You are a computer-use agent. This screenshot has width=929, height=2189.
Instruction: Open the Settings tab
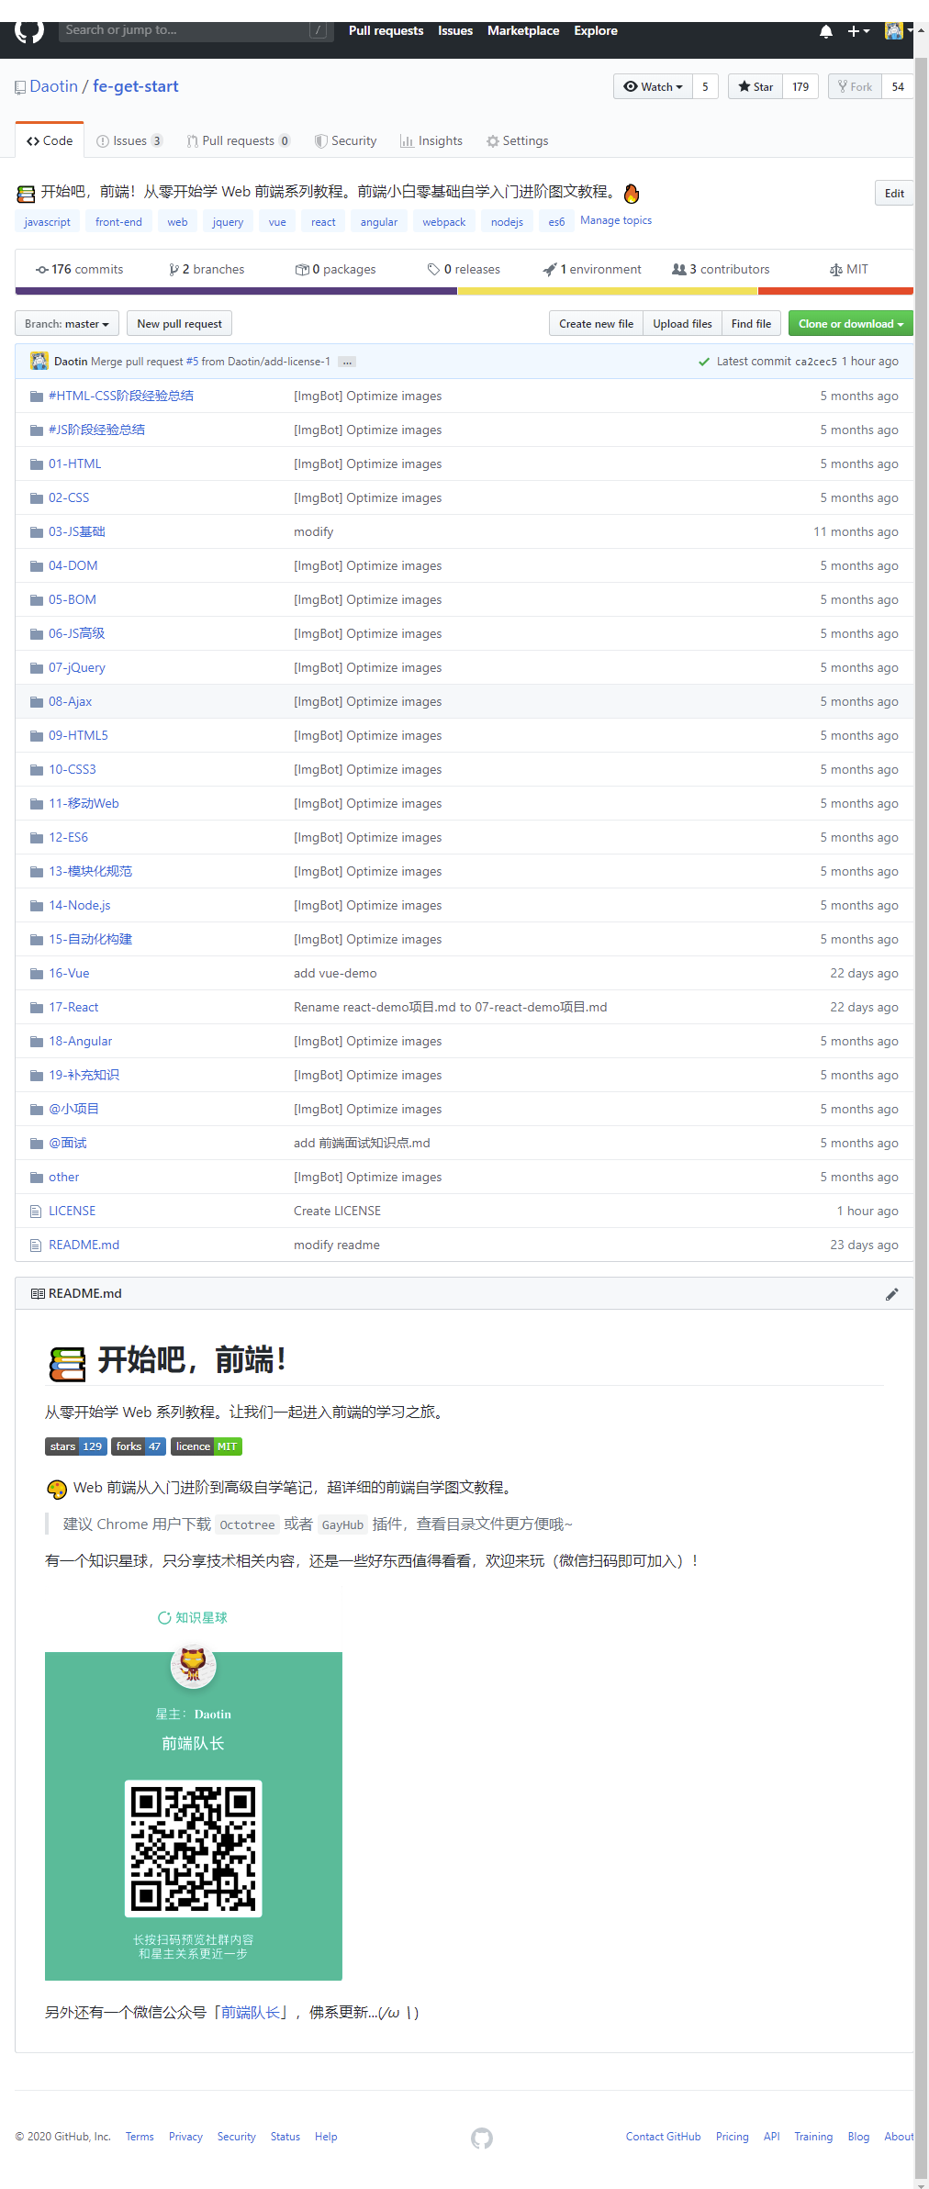coord(518,140)
